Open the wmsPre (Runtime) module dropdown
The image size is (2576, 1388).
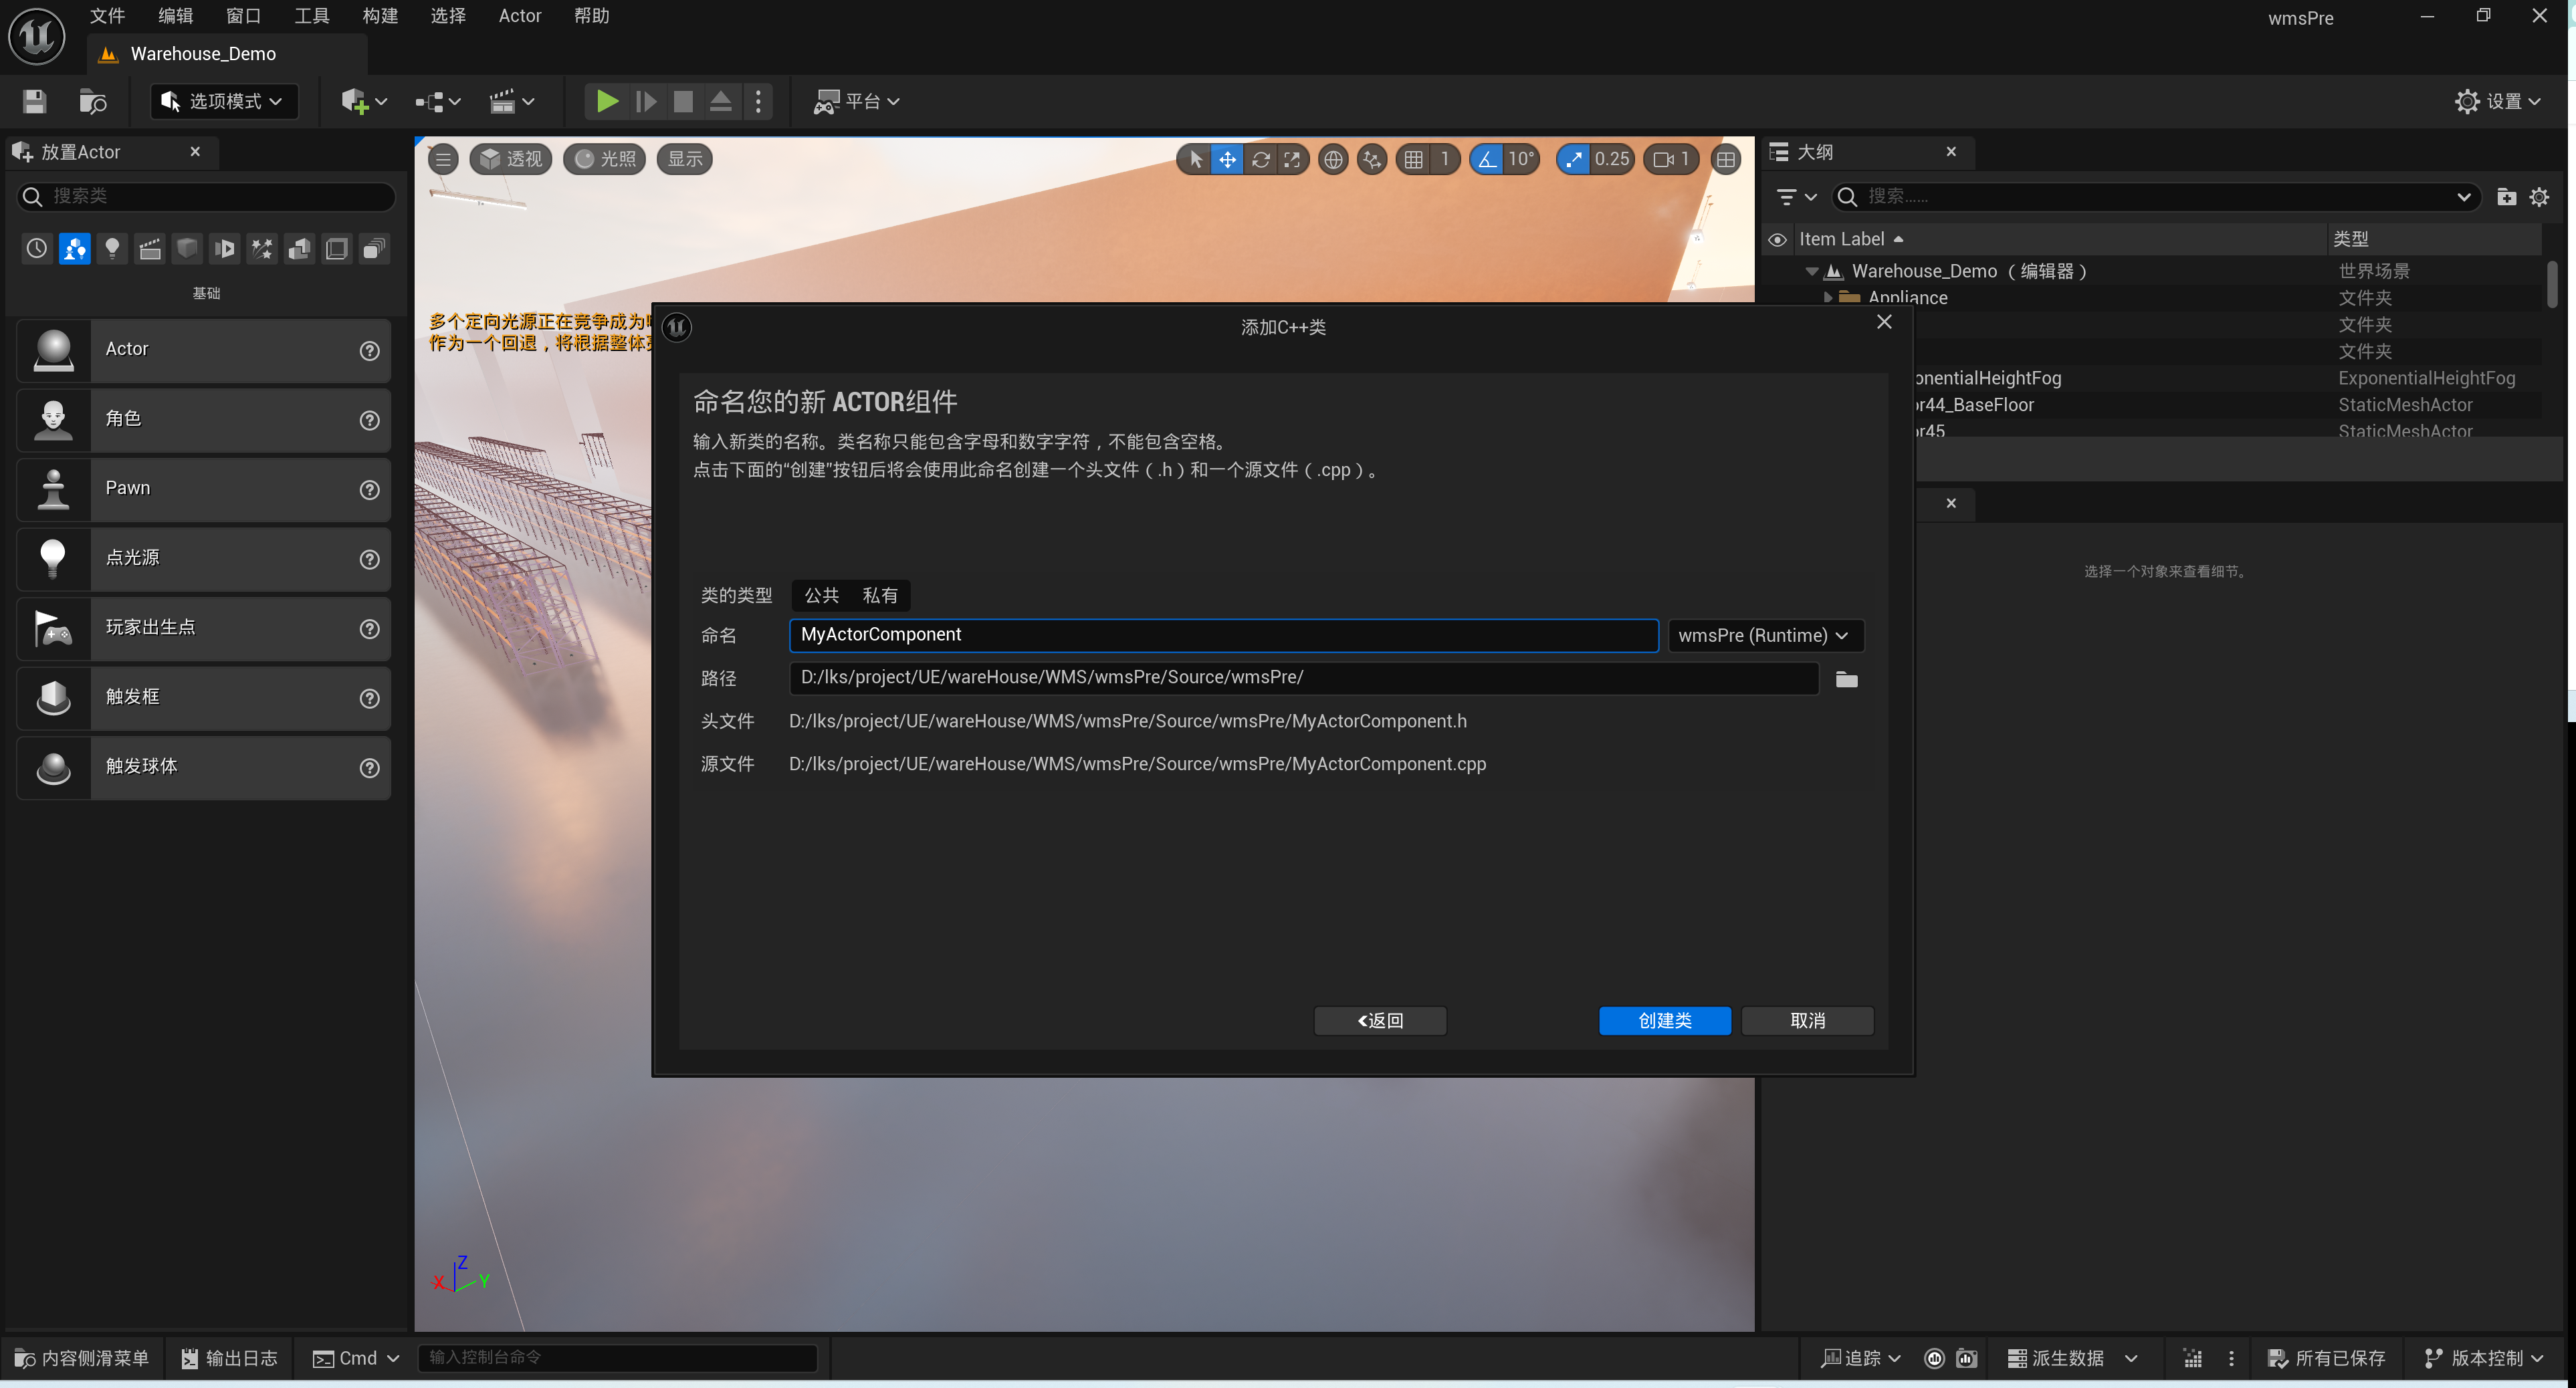click(1764, 635)
